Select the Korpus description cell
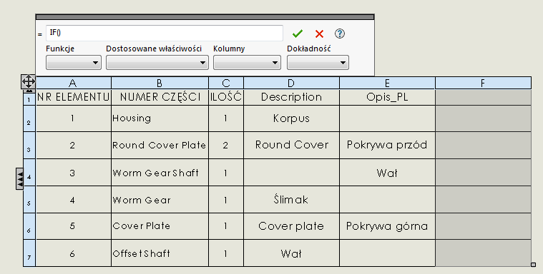 (291, 118)
